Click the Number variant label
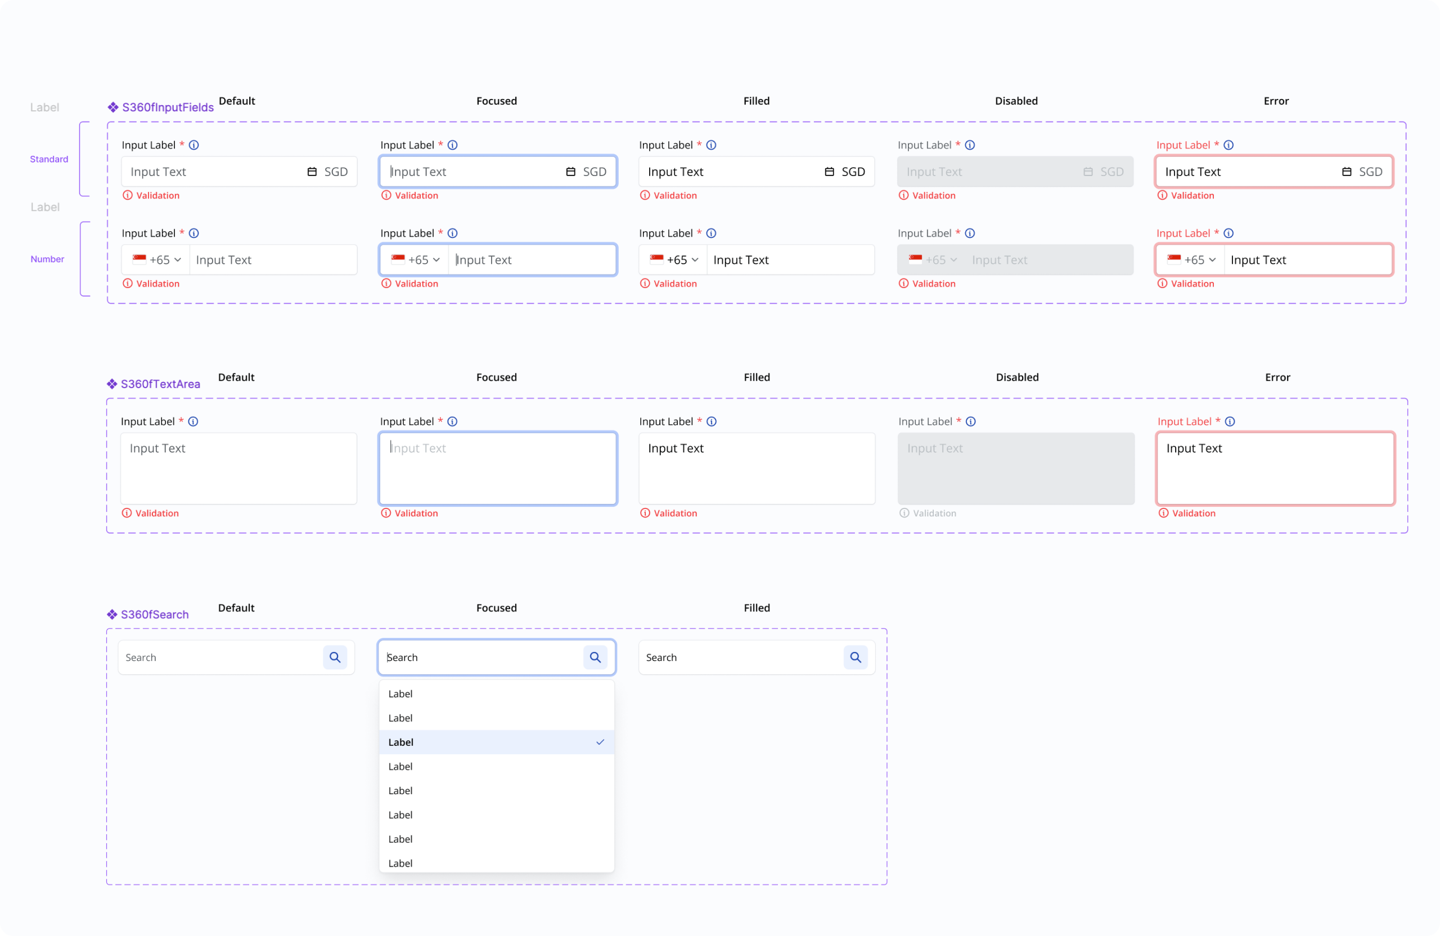 (x=47, y=259)
